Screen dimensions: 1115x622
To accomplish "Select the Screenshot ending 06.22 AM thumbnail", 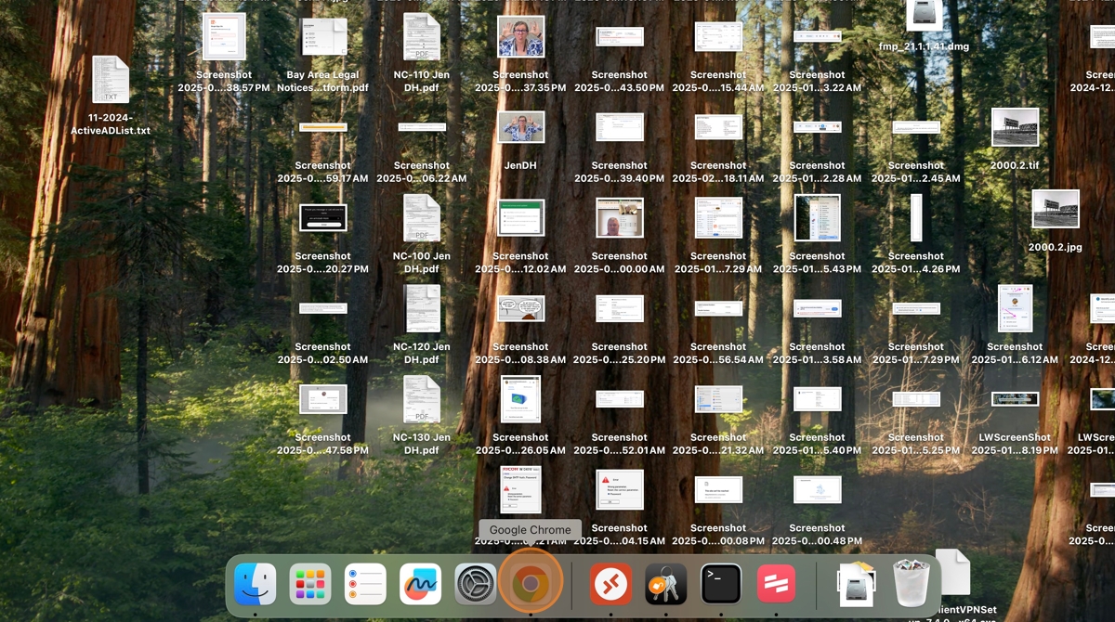I will 422,127.
